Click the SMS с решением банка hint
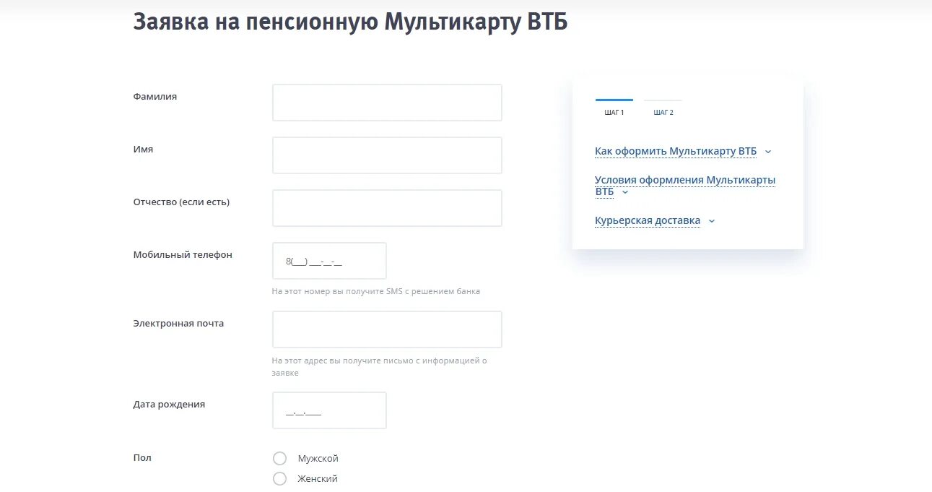The image size is (932, 492). tap(376, 292)
